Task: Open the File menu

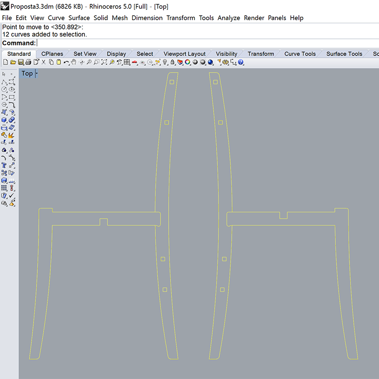Action: click(7, 18)
